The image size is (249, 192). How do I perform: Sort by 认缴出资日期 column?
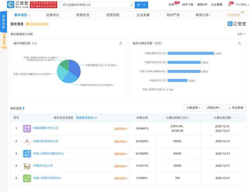(x=223, y=118)
